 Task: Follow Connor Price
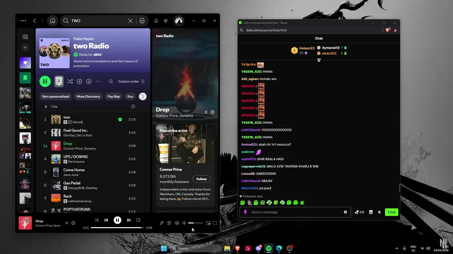point(201,179)
